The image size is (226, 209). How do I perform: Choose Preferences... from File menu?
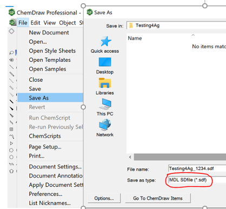point(50,194)
